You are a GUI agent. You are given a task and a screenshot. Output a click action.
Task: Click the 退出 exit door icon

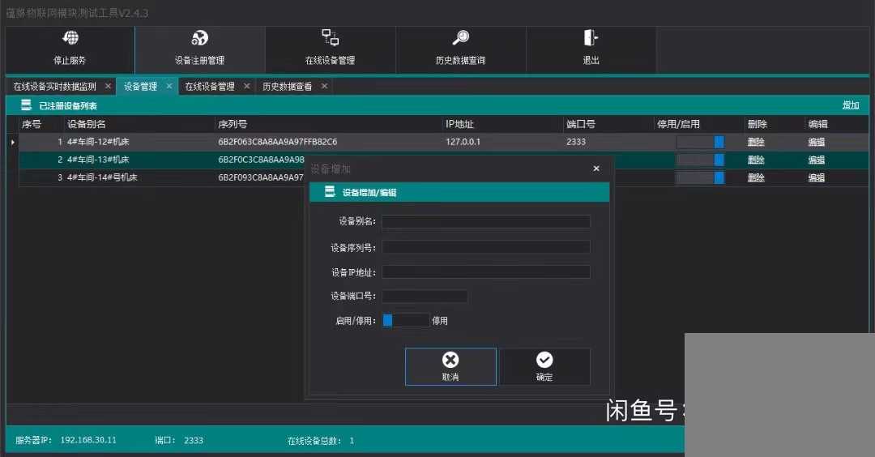[591, 37]
